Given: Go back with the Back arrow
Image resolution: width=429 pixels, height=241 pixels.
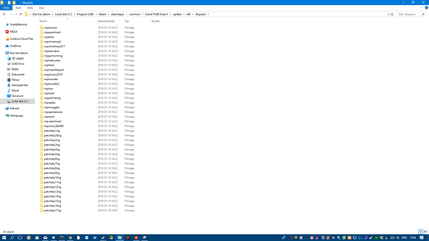Looking at the screenshot, I should [4, 14].
